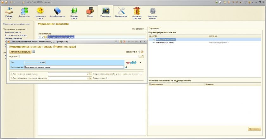Expand the Непродовольственные товары tree node
Screen dimensions: 266x139
coord(40,37)
